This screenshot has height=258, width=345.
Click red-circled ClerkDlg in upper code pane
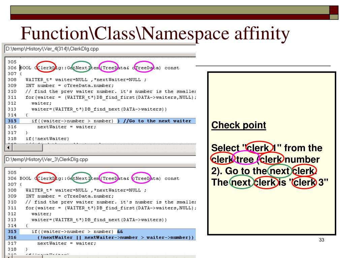[x=46, y=68]
